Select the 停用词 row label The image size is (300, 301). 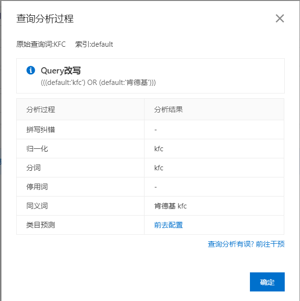(x=37, y=187)
